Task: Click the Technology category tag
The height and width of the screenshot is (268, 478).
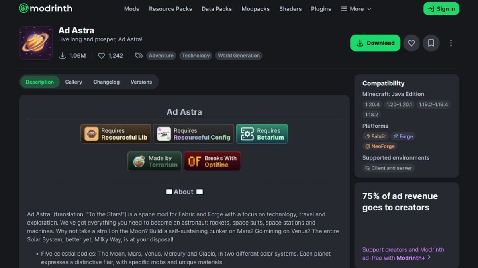Action: point(195,56)
